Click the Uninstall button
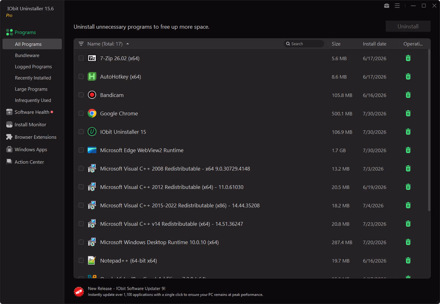This screenshot has width=440, height=304. pyautogui.click(x=408, y=26)
